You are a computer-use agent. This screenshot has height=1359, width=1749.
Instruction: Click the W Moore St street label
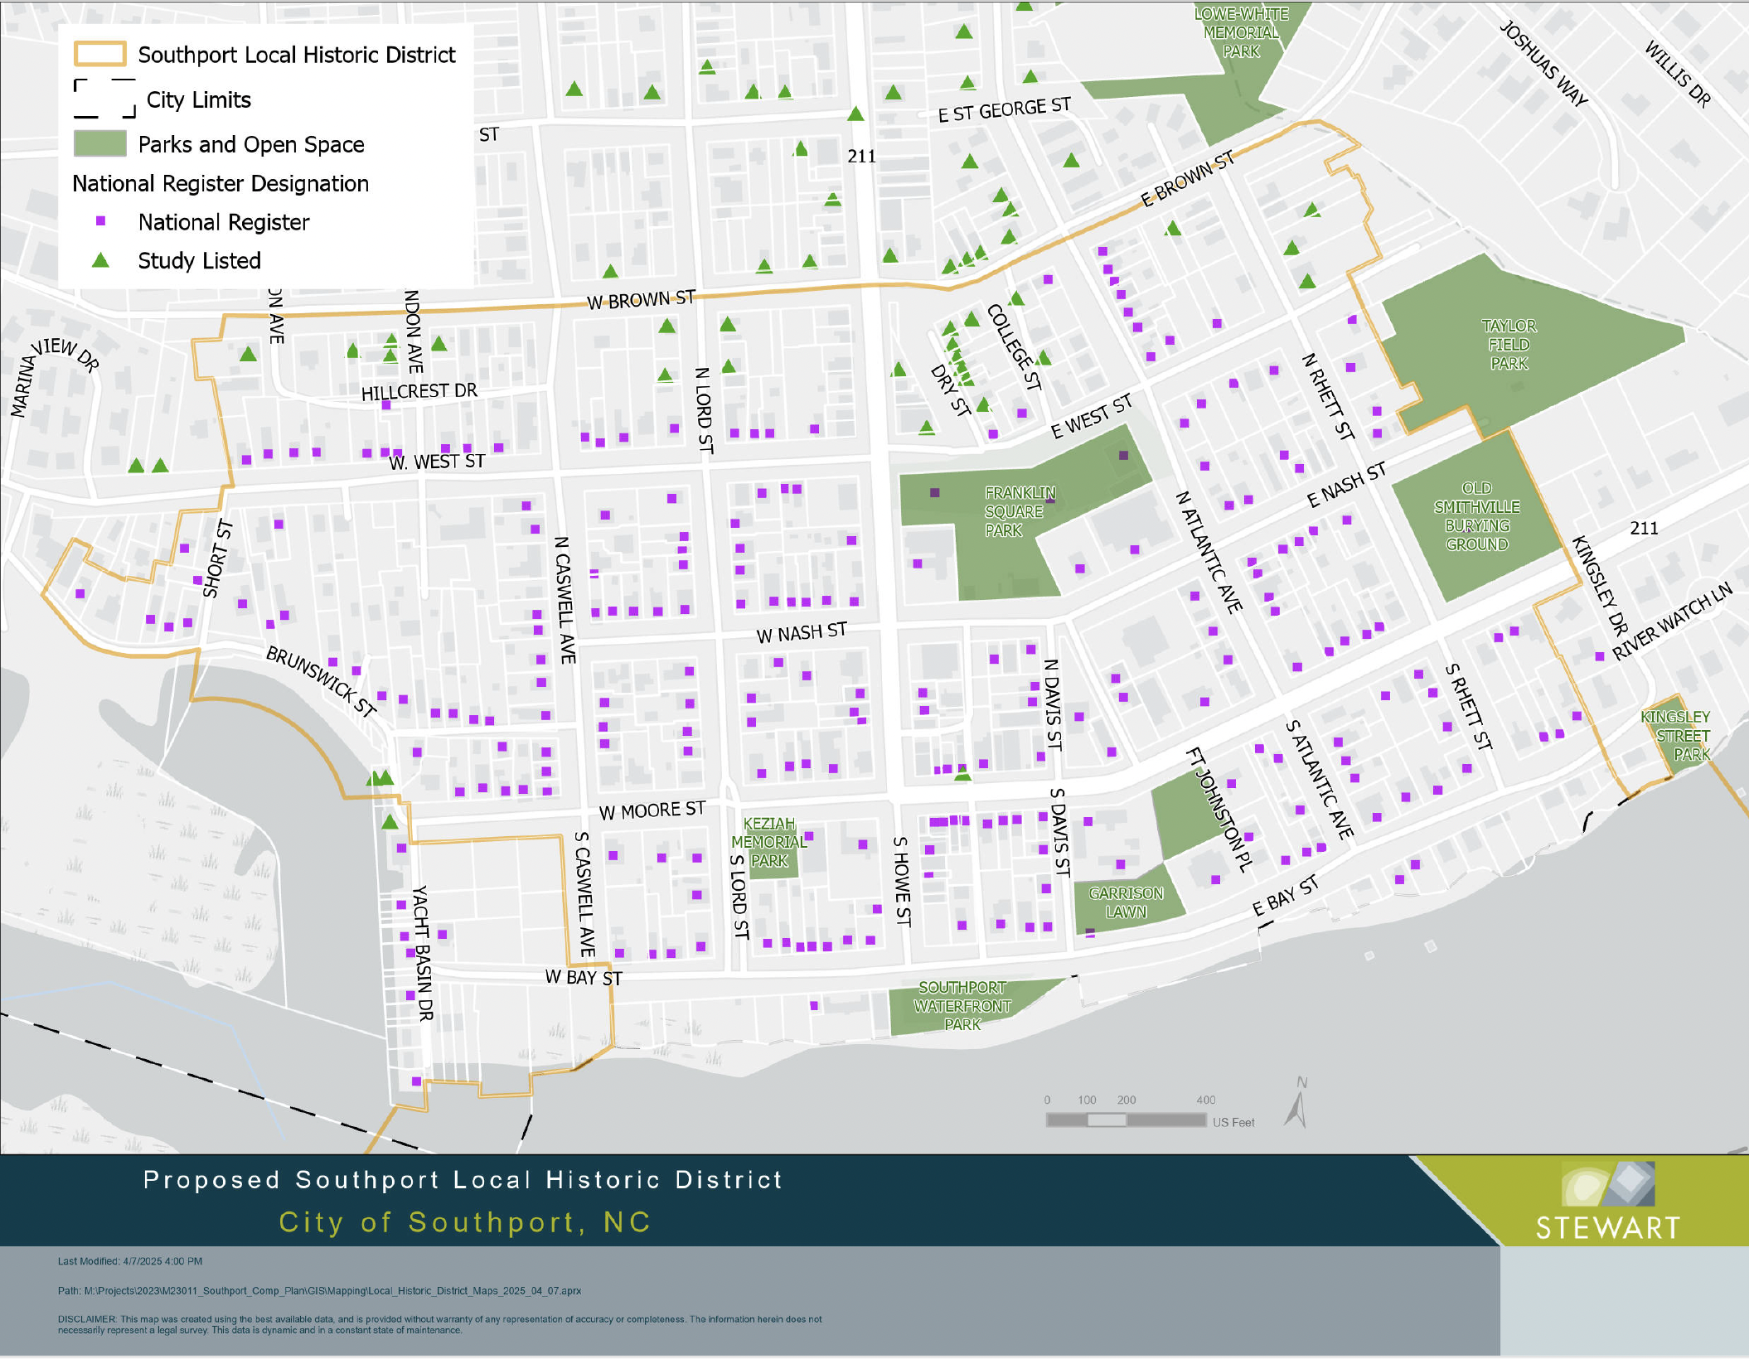[x=652, y=810]
